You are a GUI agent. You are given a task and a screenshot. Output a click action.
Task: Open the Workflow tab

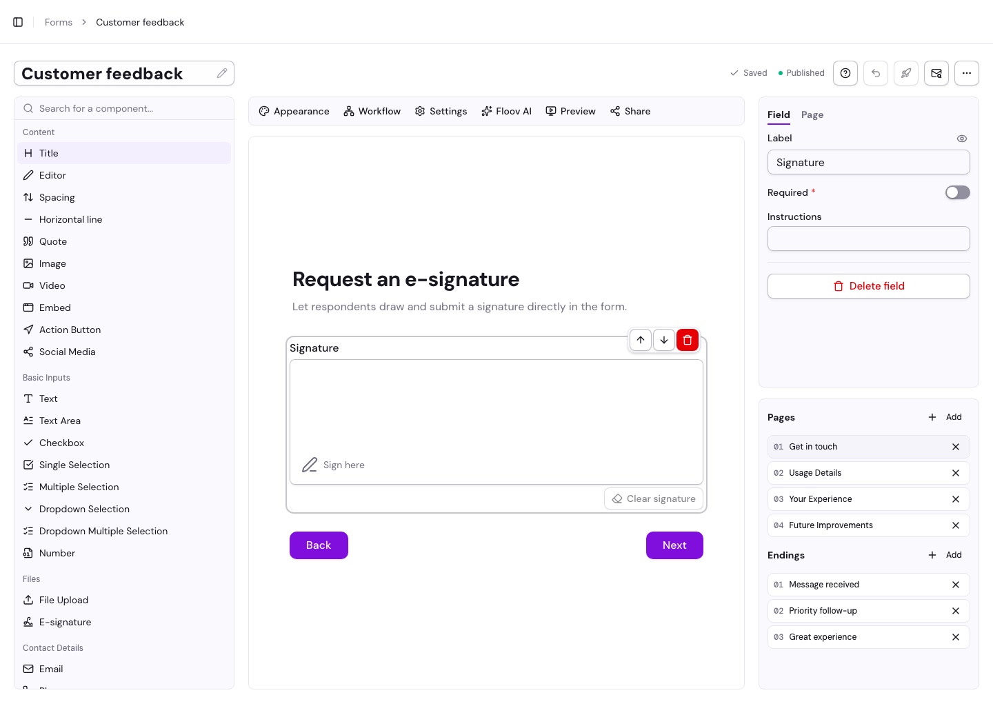point(372,111)
